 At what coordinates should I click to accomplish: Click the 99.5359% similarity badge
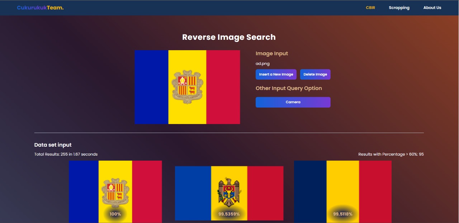(x=229, y=214)
